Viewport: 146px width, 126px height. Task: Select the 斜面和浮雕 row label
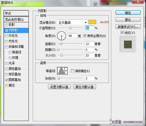[x=16, y=47]
